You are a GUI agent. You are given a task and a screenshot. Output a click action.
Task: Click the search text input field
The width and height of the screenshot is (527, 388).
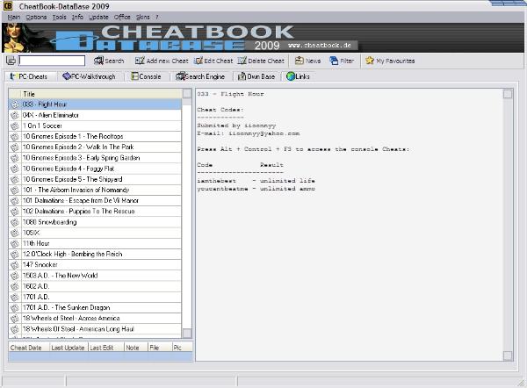(x=52, y=61)
